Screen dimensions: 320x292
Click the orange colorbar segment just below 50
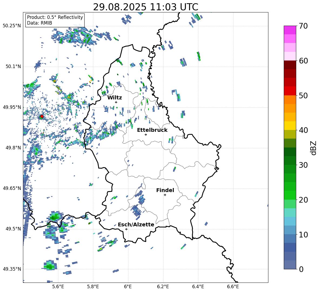[x=290, y=99]
